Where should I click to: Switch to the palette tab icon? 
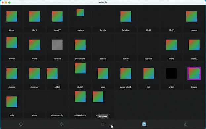pyautogui.click(x=62, y=124)
